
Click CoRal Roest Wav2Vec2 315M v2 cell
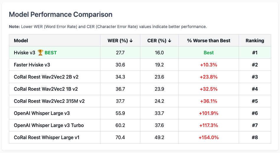pyautogui.click(x=49, y=101)
